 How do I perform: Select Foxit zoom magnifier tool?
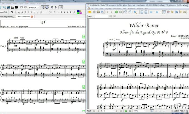tap(135, 12)
